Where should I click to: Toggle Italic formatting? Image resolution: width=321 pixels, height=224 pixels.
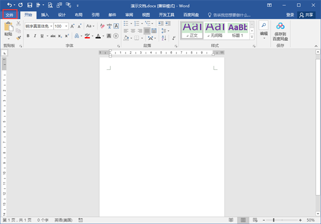(x=35, y=36)
